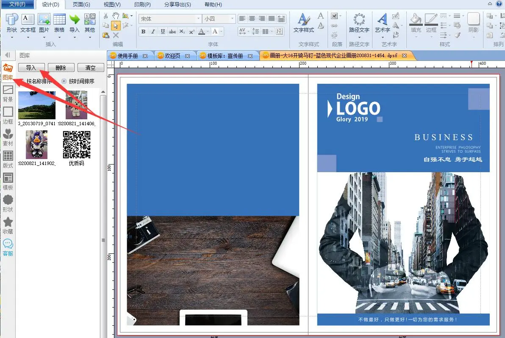
Task: Select the arrow pointer tool
Action: [x=116, y=25]
